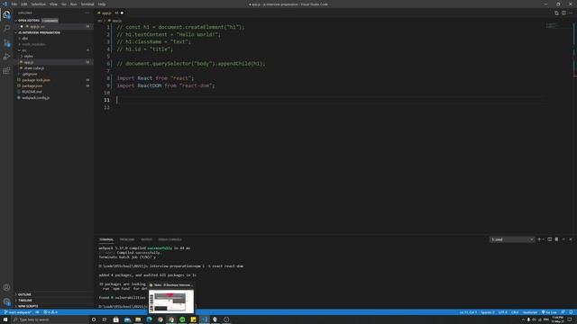577x324 pixels.
Task: Open the Extensions view
Action: pos(6,70)
